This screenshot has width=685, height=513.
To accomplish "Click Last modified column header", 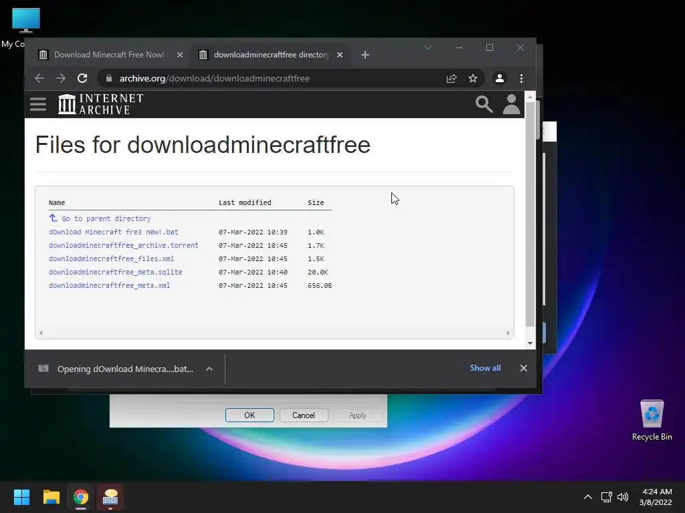I will [x=245, y=203].
